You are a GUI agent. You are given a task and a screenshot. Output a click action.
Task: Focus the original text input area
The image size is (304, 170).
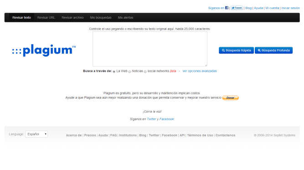[x=150, y=49]
